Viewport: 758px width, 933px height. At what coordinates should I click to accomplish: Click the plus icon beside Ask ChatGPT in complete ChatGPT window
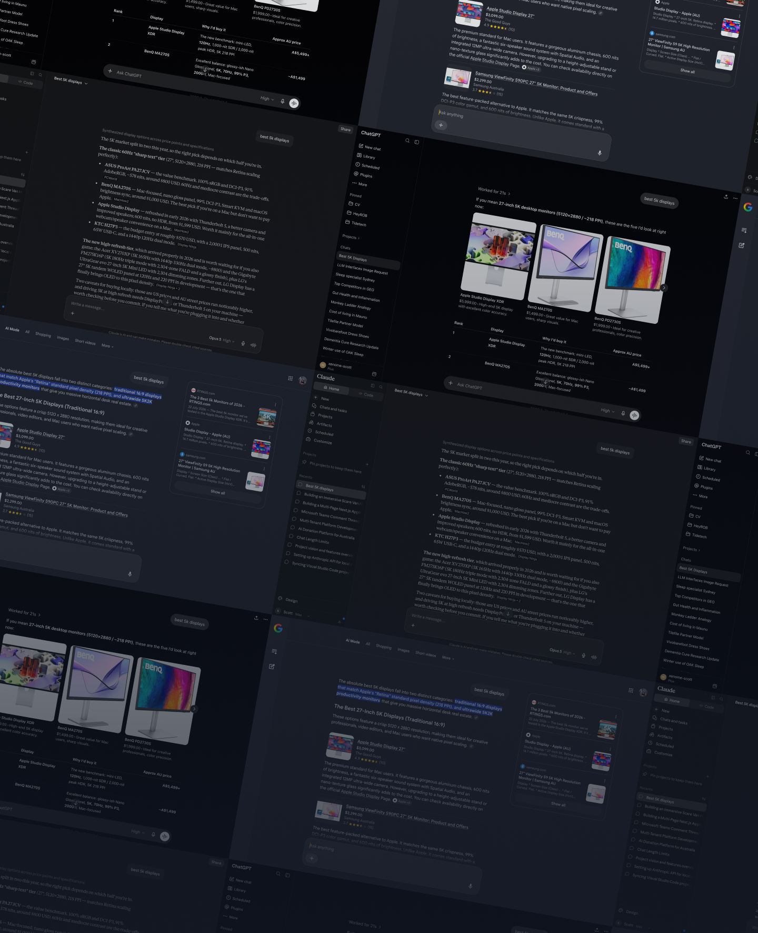451,383
